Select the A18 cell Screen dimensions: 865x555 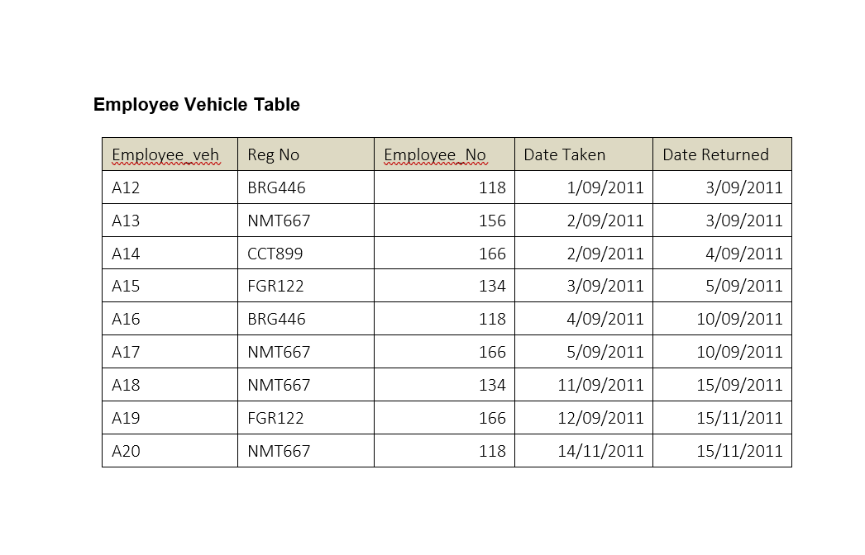170,385
